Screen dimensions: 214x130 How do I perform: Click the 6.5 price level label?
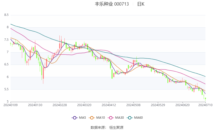[x=6, y=65]
